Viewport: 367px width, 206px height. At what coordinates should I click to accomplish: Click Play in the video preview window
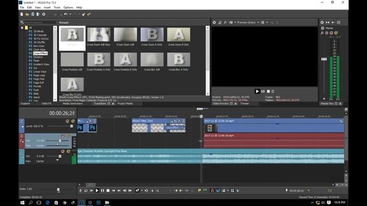(257, 92)
